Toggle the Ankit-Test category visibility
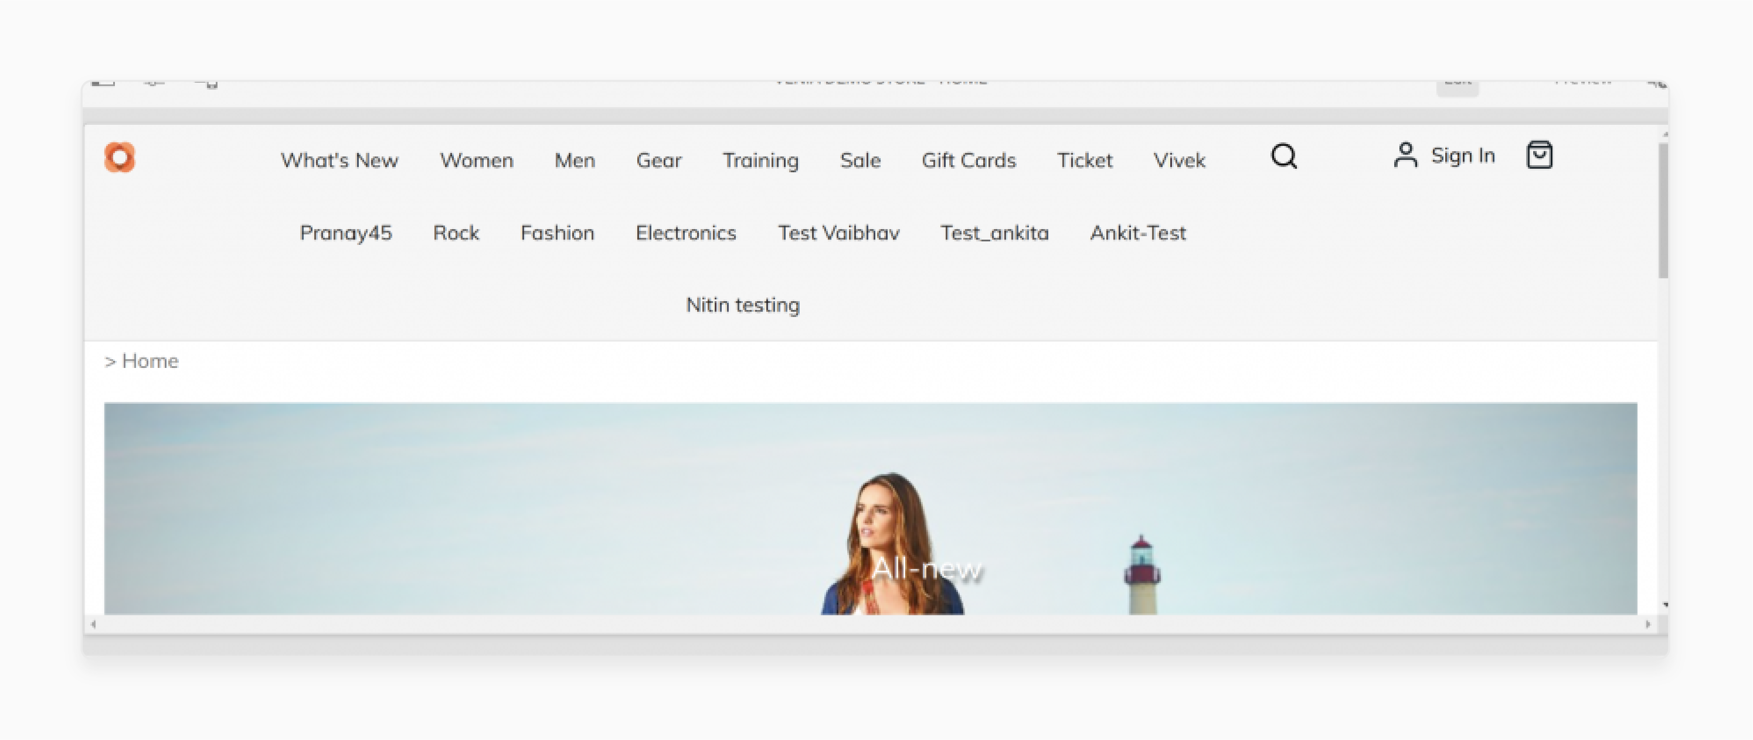 (1138, 231)
